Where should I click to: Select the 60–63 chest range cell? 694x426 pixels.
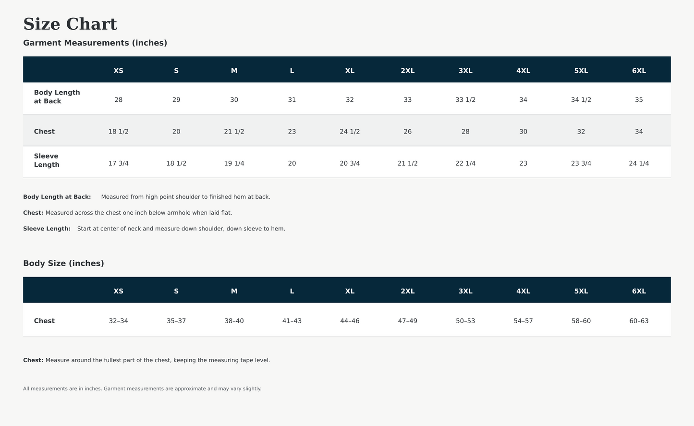pyautogui.click(x=639, y=321)
